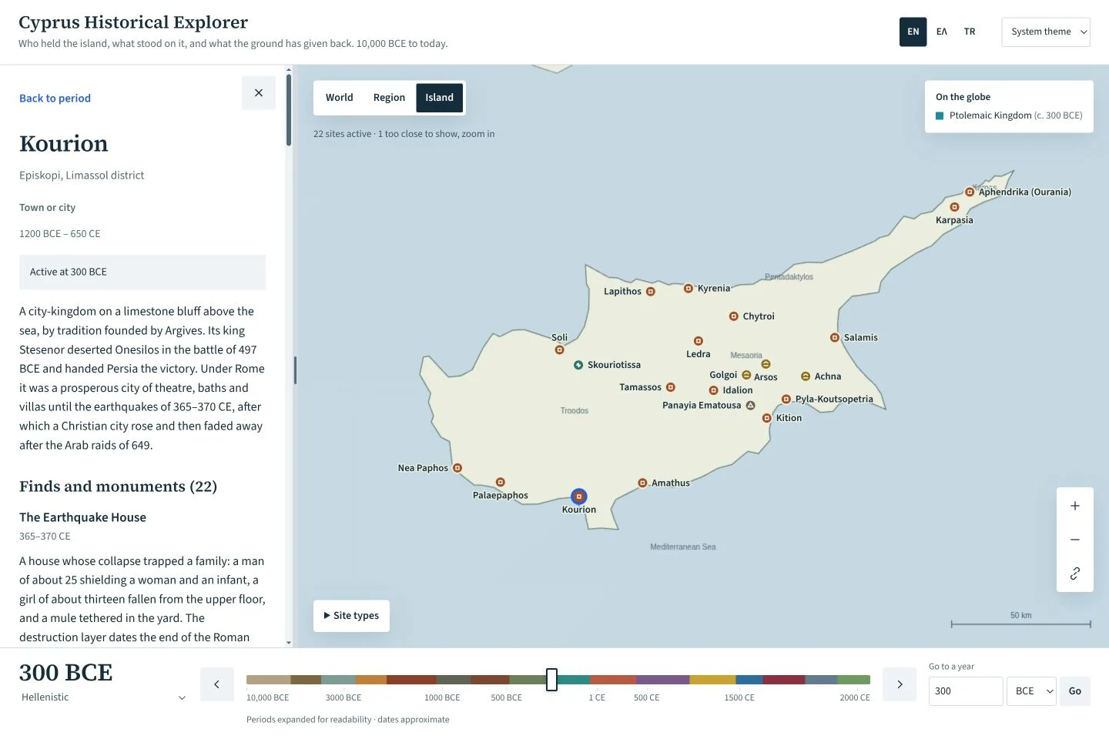
Task: Close the Kourion detail panel
Action: (259, 93)
